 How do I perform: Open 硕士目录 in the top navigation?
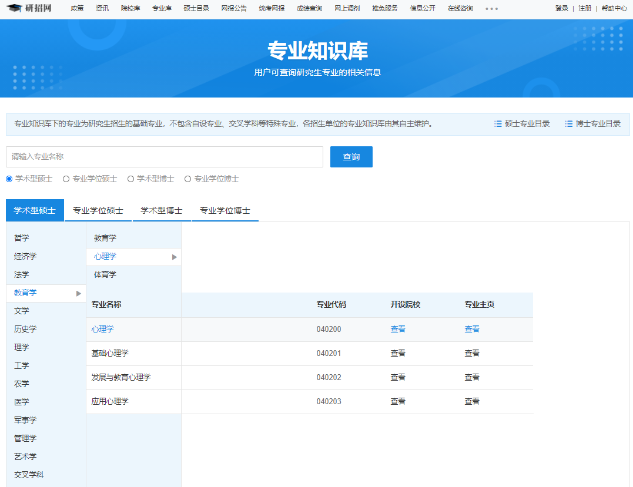coord(196,8)
